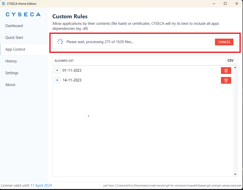The width and height of the screenshot is (243, 190).
Task: Go to Quick Start section
Action: (x=14, y=38)
